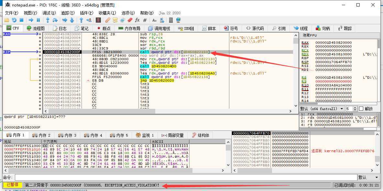Click the String search Az icon
The width and height of the screenshot is (383, 191).
click(x=154, y=20)
